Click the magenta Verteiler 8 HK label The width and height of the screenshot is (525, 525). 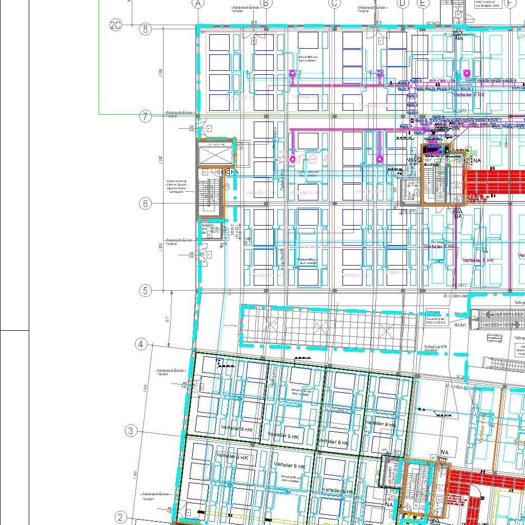(469, 95)
